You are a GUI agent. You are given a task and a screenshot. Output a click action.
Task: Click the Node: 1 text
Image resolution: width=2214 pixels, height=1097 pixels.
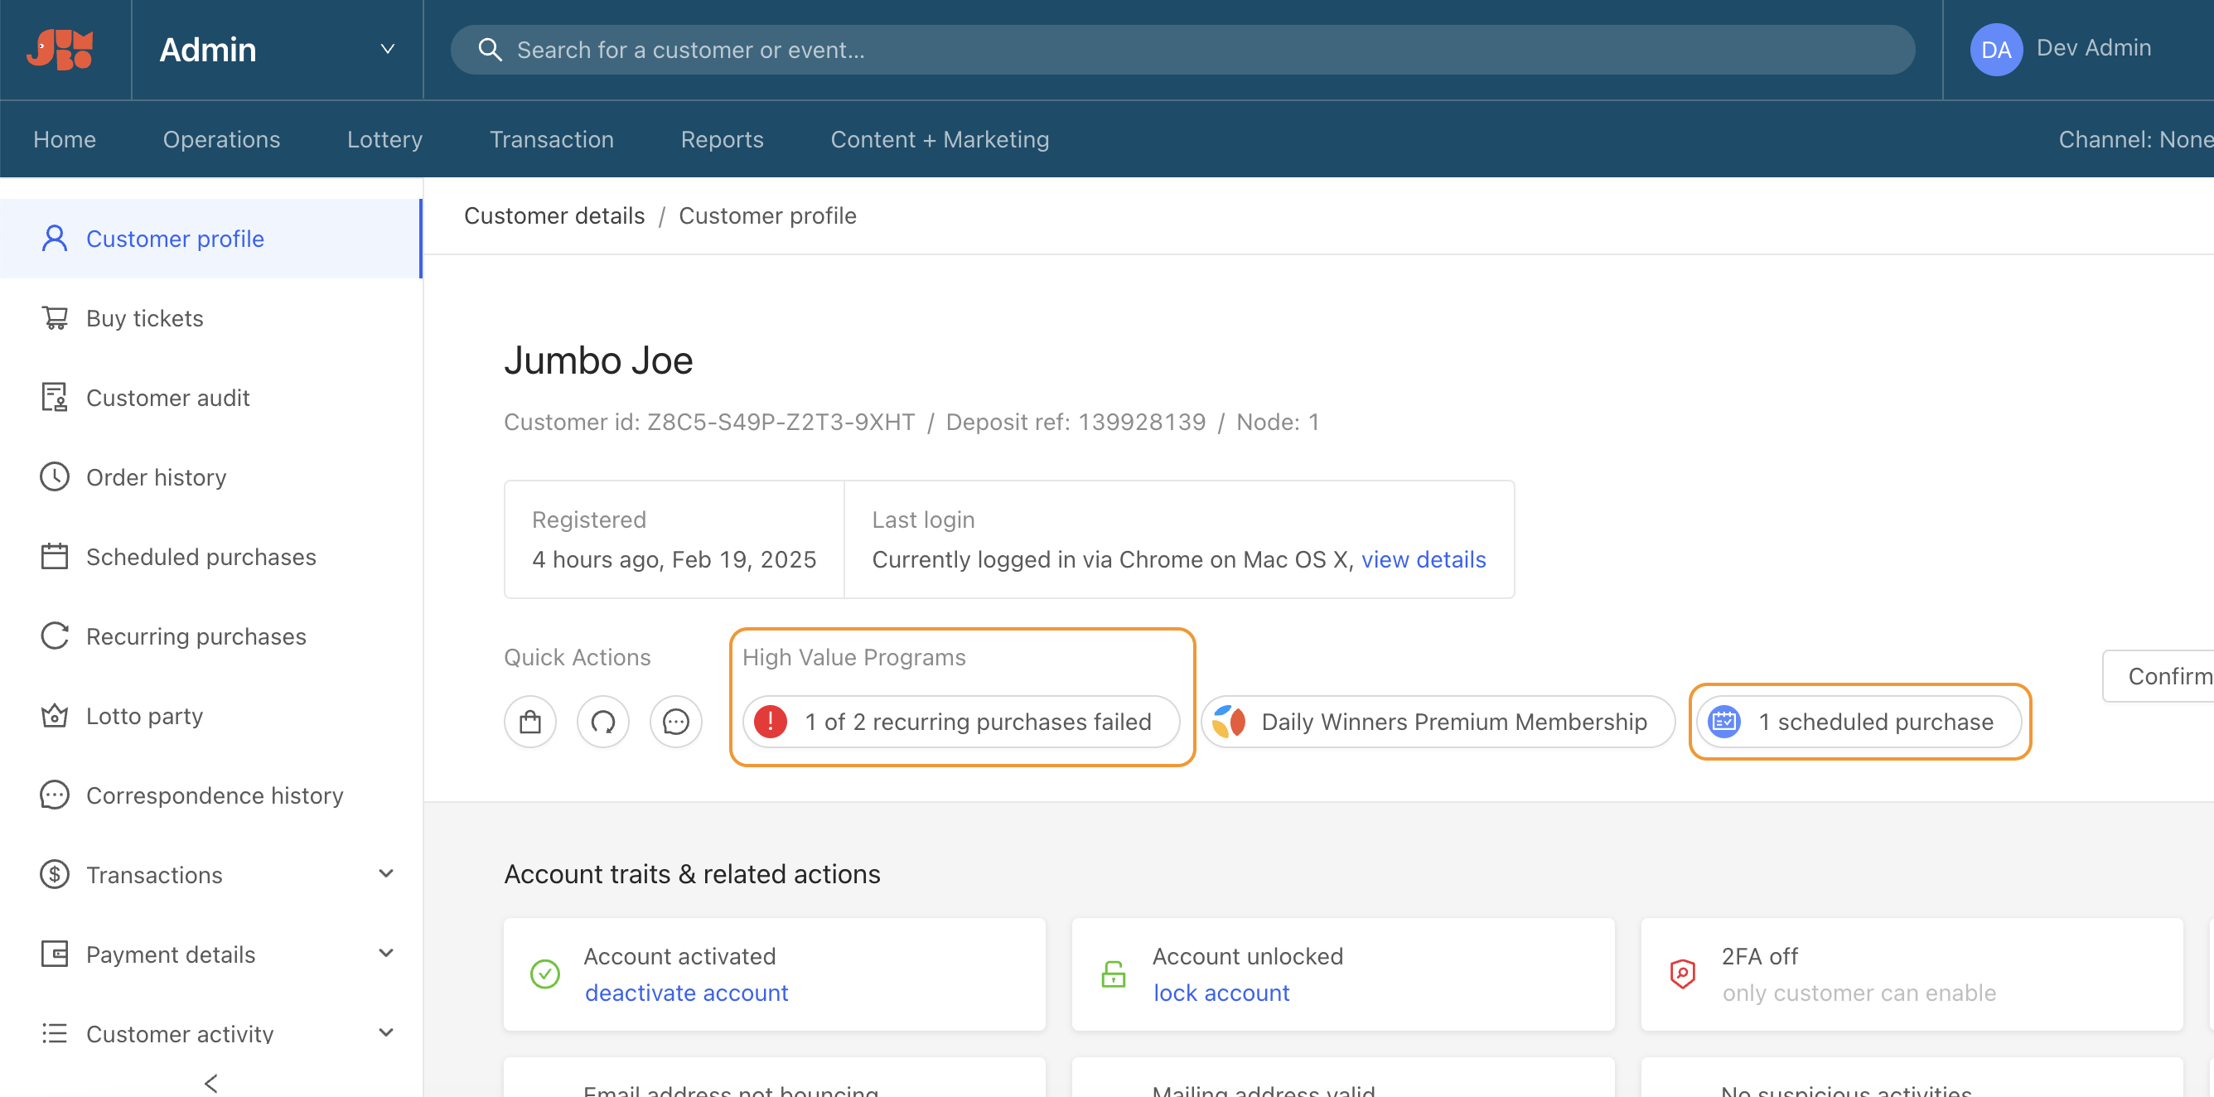(x=1277, y=422)
